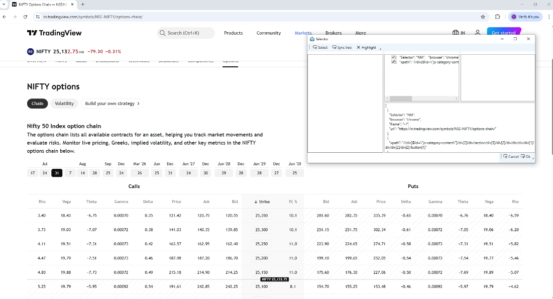Go forward using browser forward arrow
Screen dimensions: 553x299
pos(15,17)
